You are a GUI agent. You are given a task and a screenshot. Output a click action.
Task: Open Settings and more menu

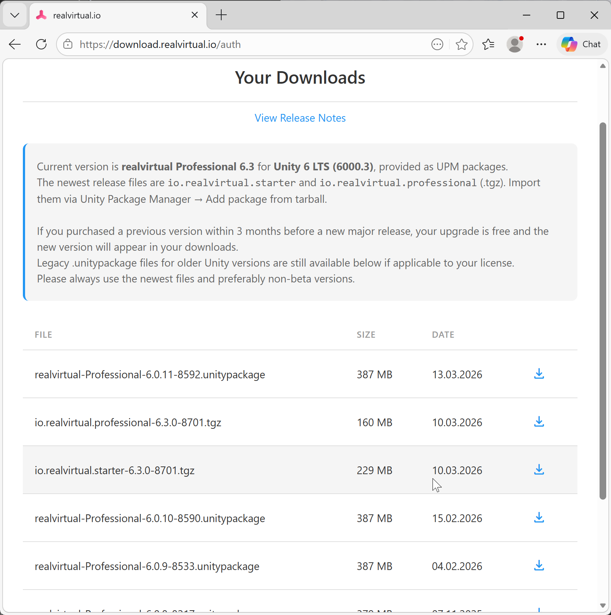tap(541, 45)
